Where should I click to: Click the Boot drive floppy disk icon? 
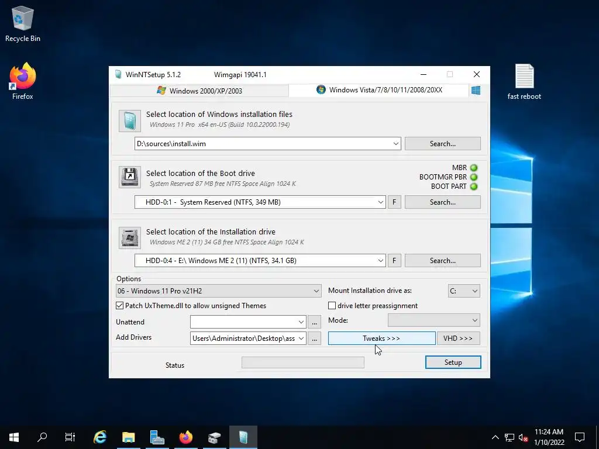pos(129,177)
